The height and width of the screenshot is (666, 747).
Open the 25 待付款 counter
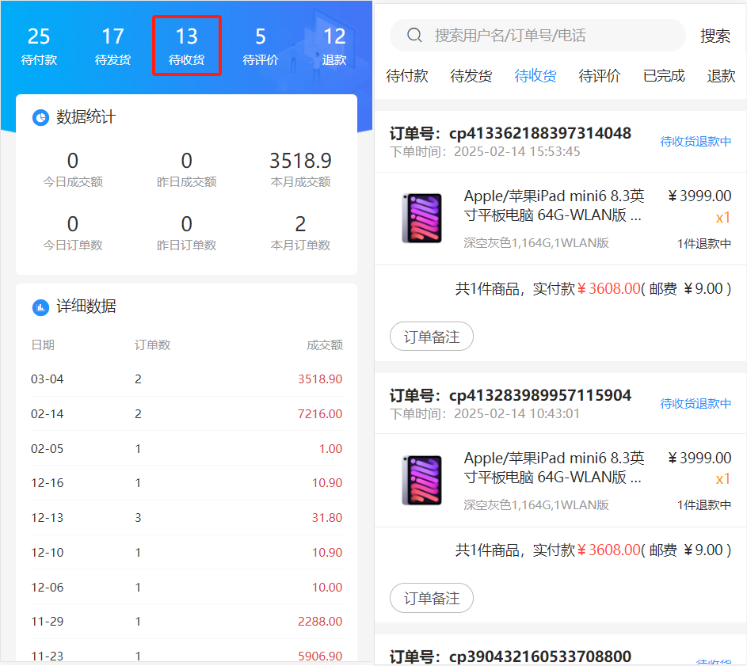(39, 46)
